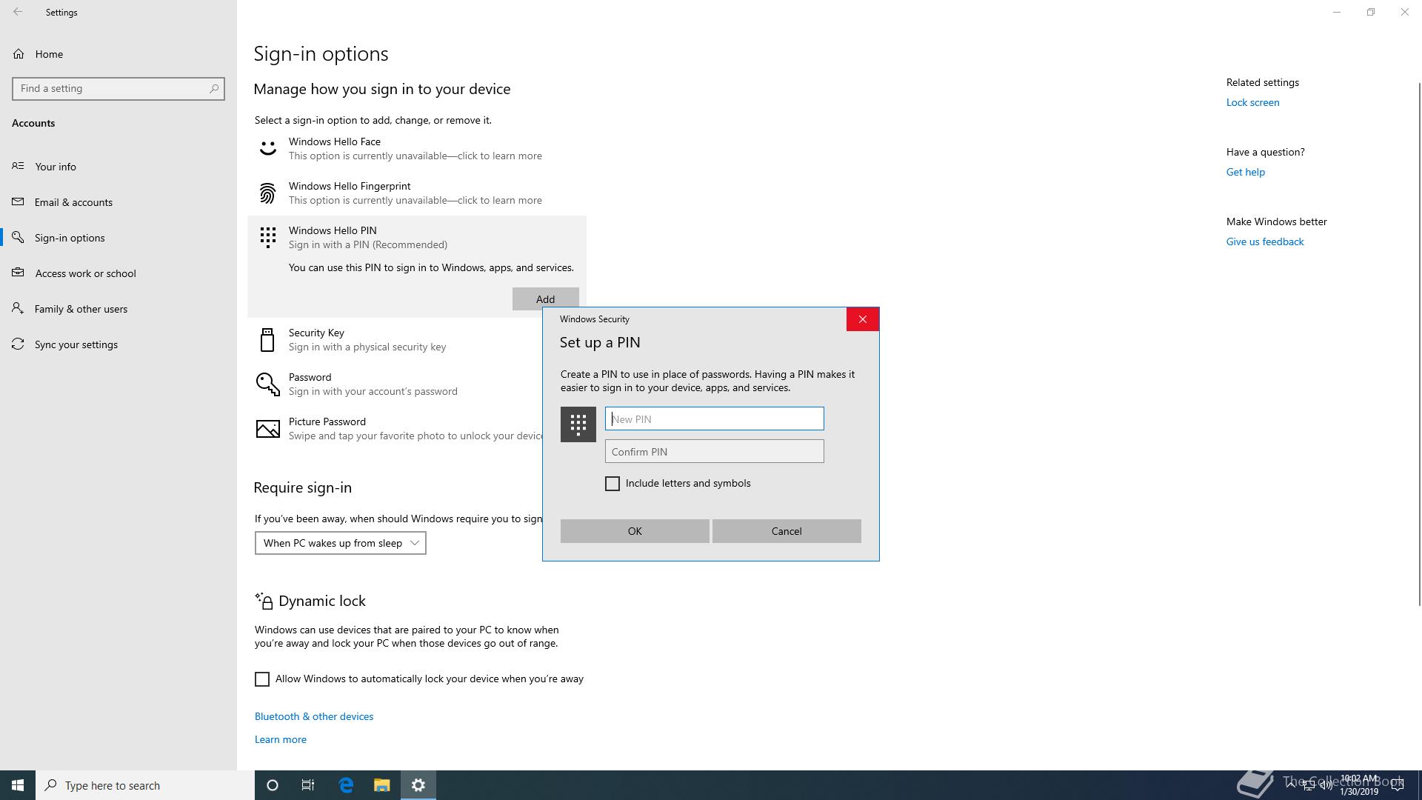The image size is (1422, 800).
Task: Click the Password key icon
Action: 267,384
